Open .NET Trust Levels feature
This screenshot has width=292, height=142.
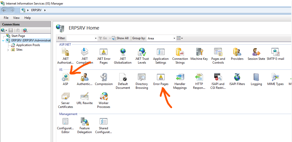point(142,56)
